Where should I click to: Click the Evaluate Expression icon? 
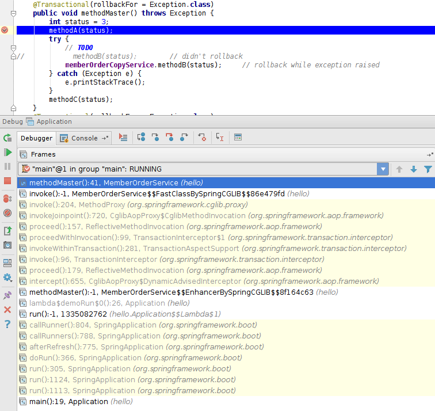pyautogui.click(x=238, y=137)
